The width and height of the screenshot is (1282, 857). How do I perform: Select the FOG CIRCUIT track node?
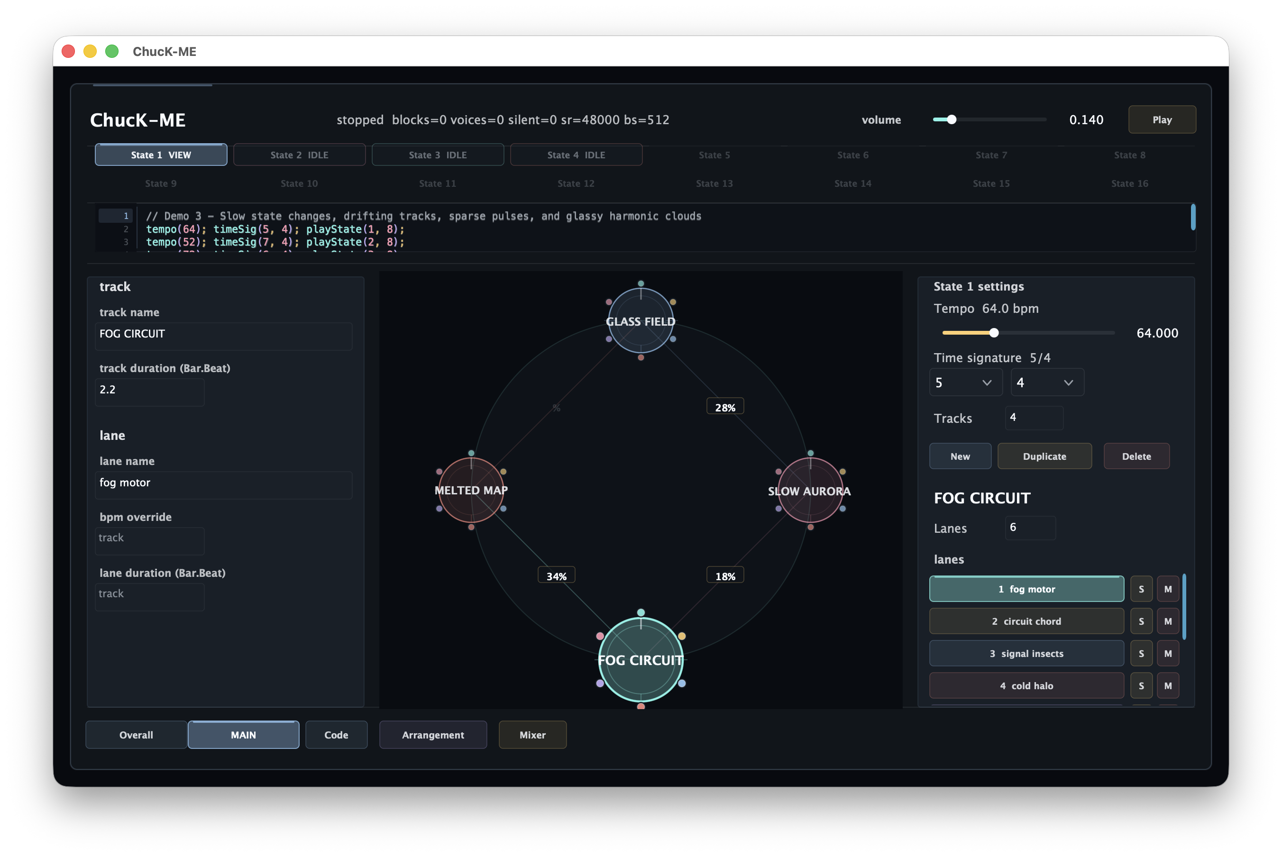tap(641, 660)
